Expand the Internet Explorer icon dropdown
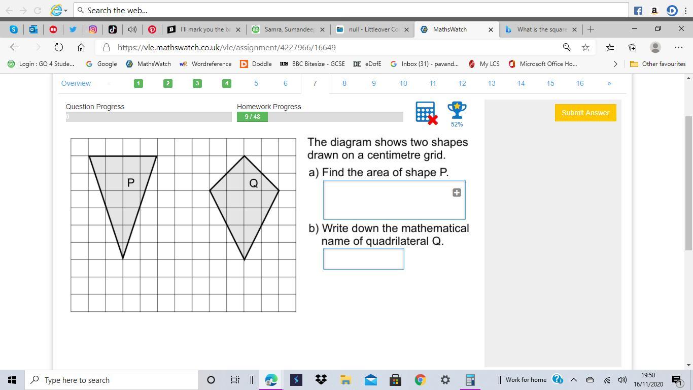The width and height of the screenshot is (693, 390). click(65, 11)
